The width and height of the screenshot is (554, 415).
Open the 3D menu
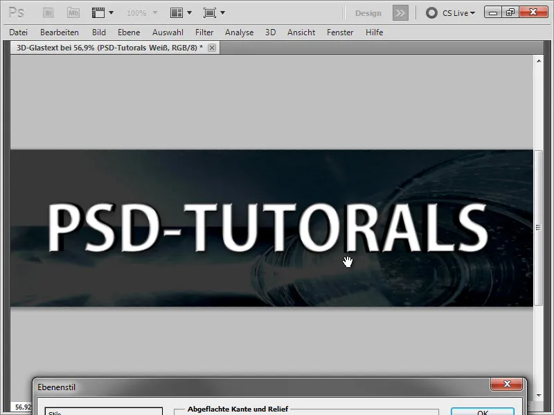click(271, 33)
